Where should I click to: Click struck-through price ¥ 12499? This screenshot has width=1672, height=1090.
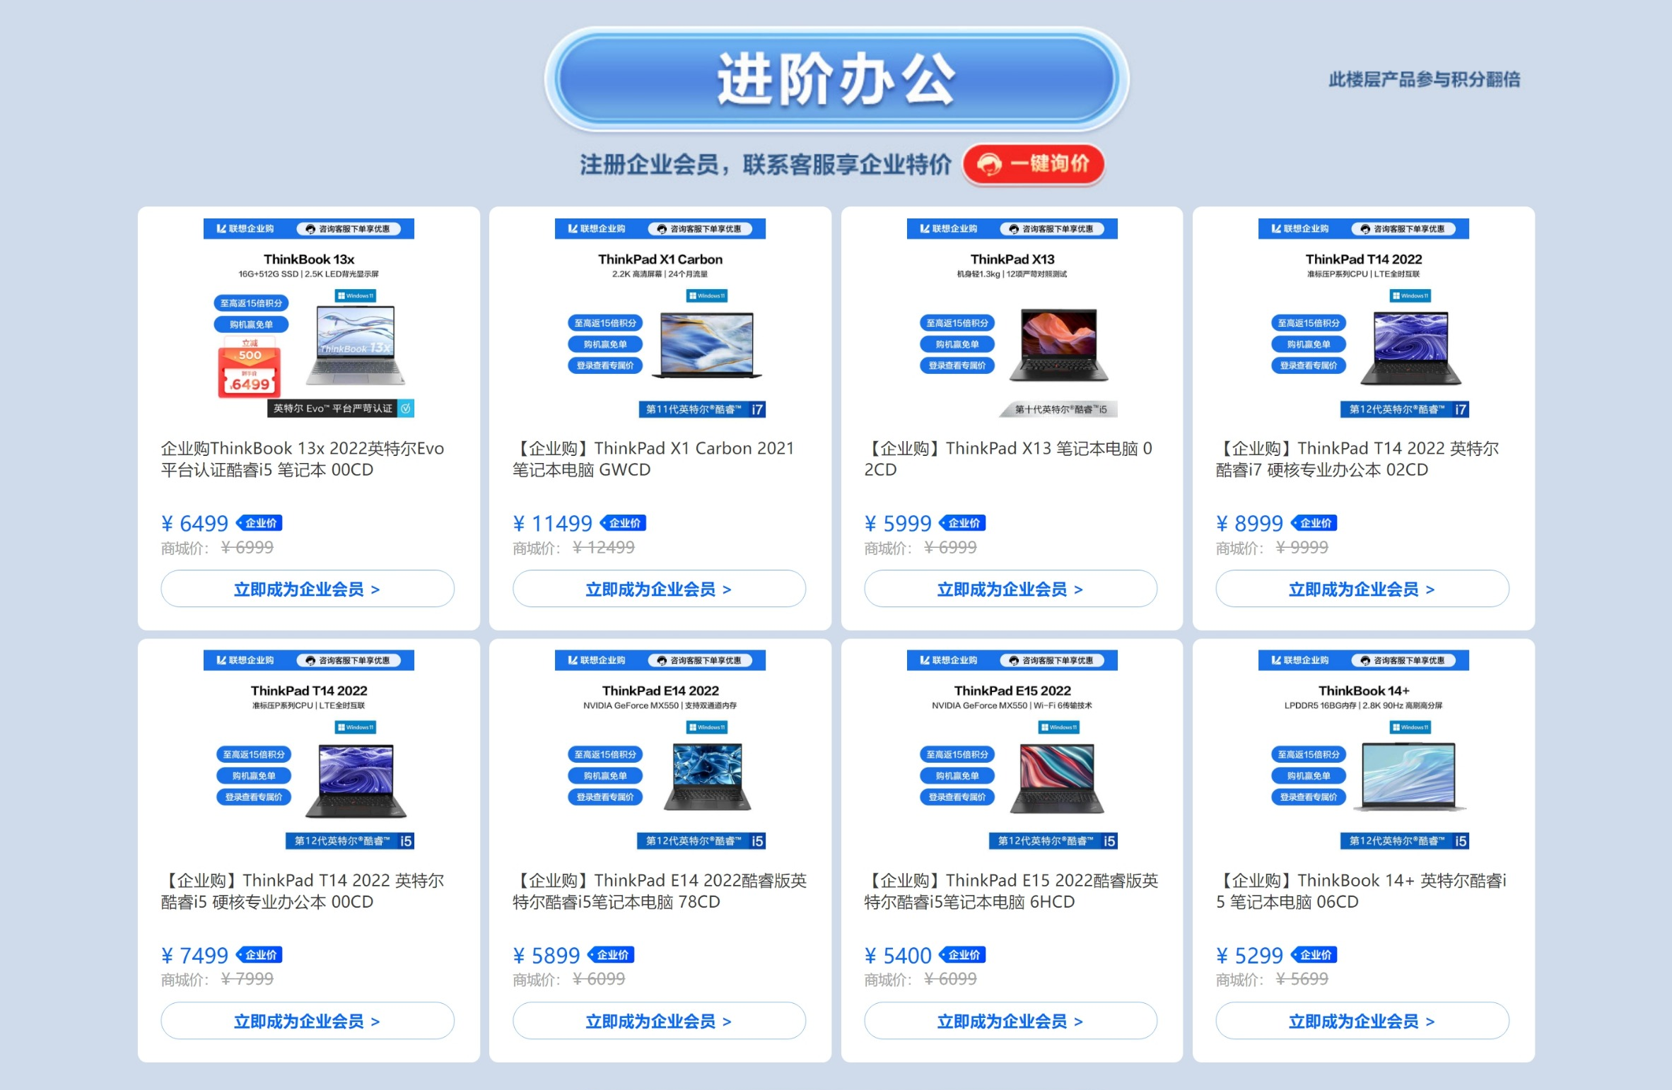tap(603, 548)
